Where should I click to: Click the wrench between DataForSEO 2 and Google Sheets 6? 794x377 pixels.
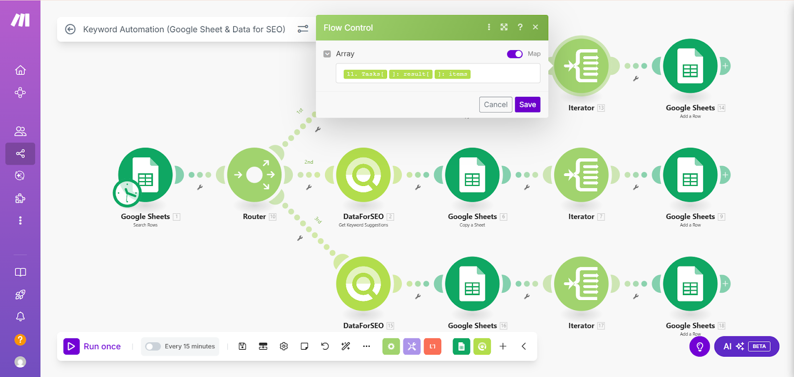418,188
